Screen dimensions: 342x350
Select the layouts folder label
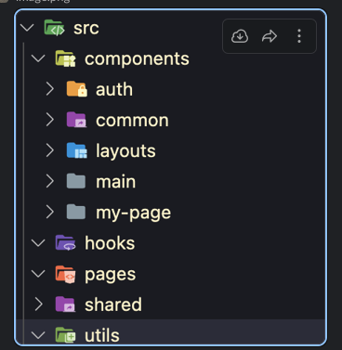[x=125, y=151]
